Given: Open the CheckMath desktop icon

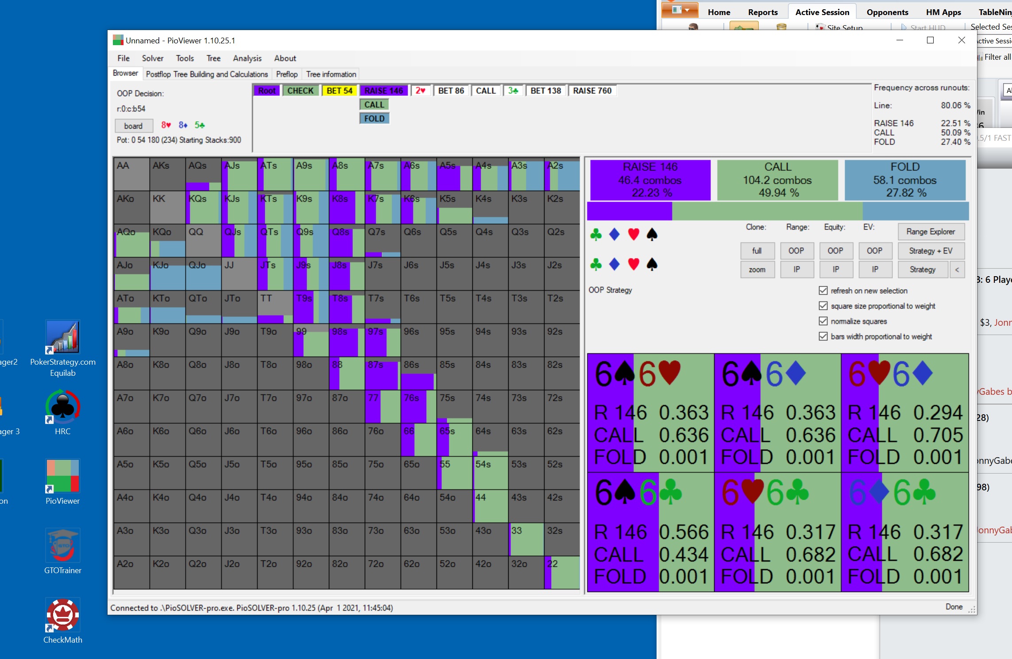Looking at the screenshot, I should (62, 620).
